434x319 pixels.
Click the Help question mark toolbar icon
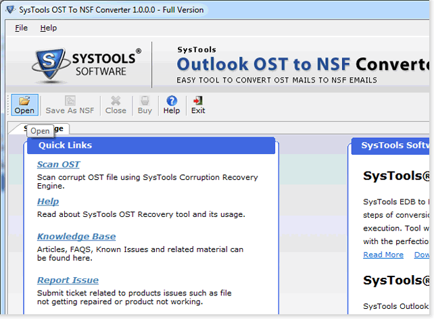172,101
